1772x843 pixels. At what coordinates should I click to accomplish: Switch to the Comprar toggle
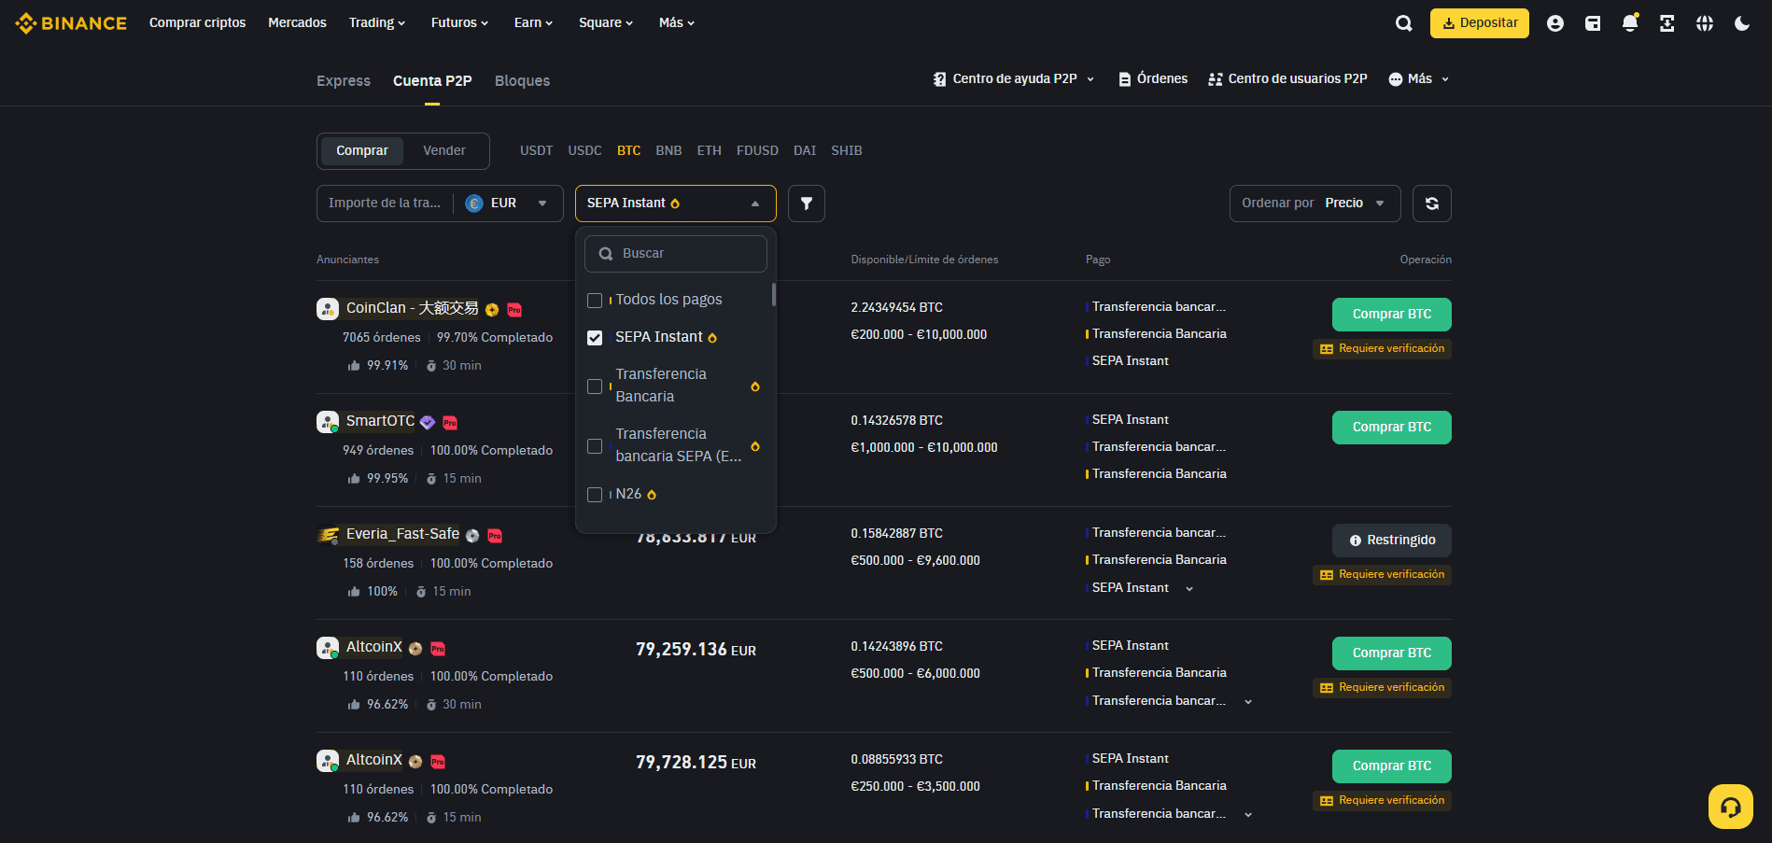point(362,151)
